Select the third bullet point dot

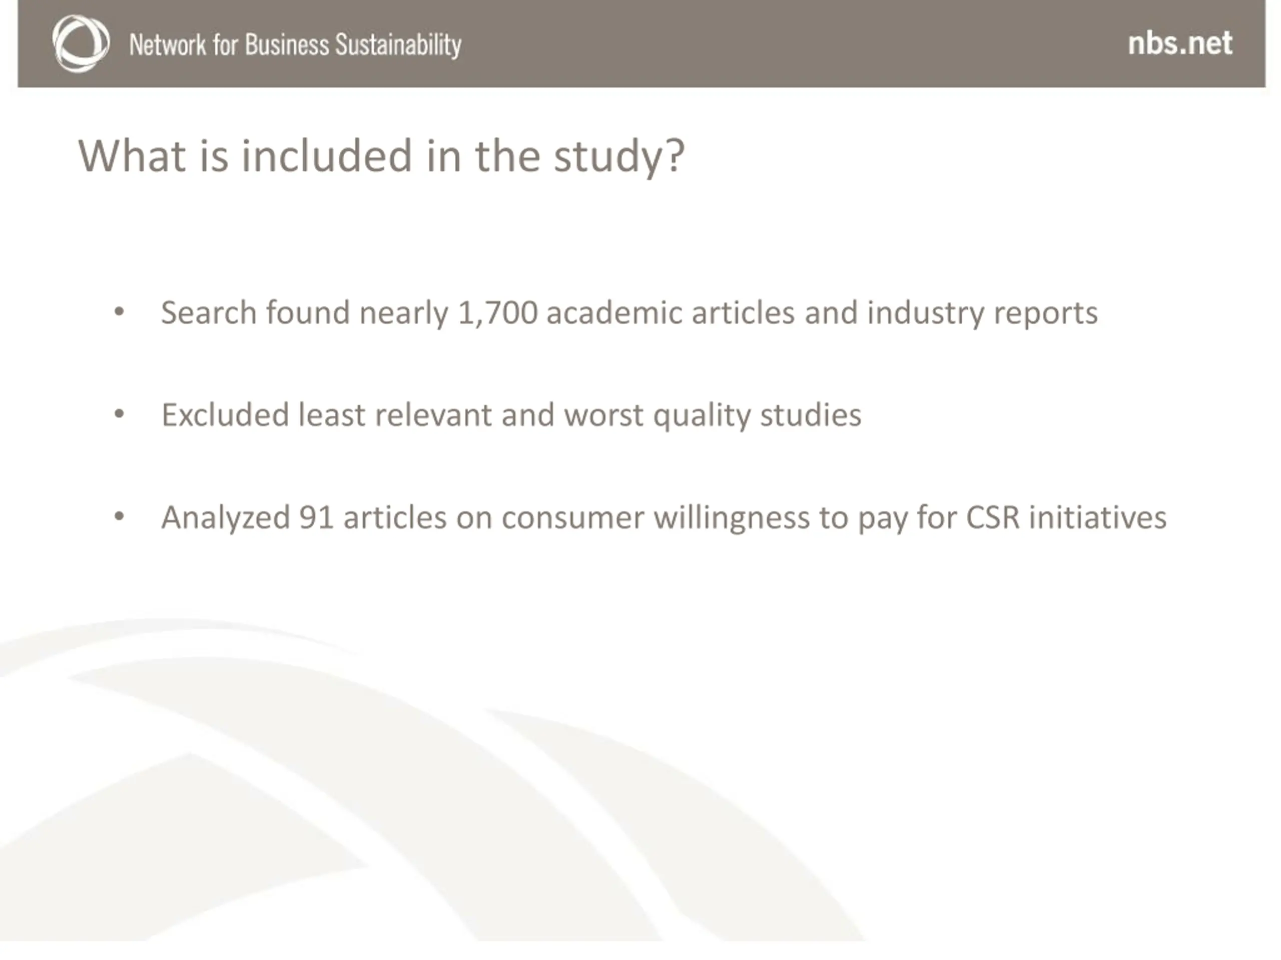click(119, 516)
